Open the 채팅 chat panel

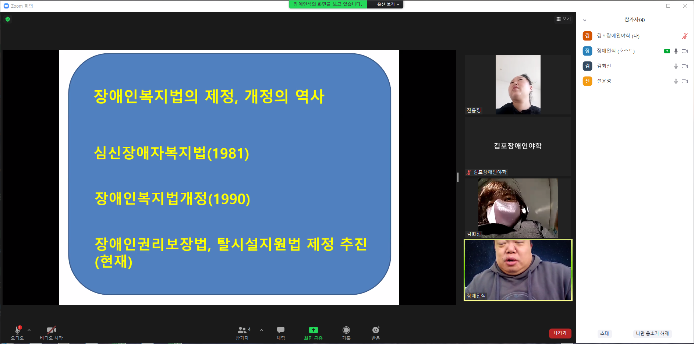(281, 333)
